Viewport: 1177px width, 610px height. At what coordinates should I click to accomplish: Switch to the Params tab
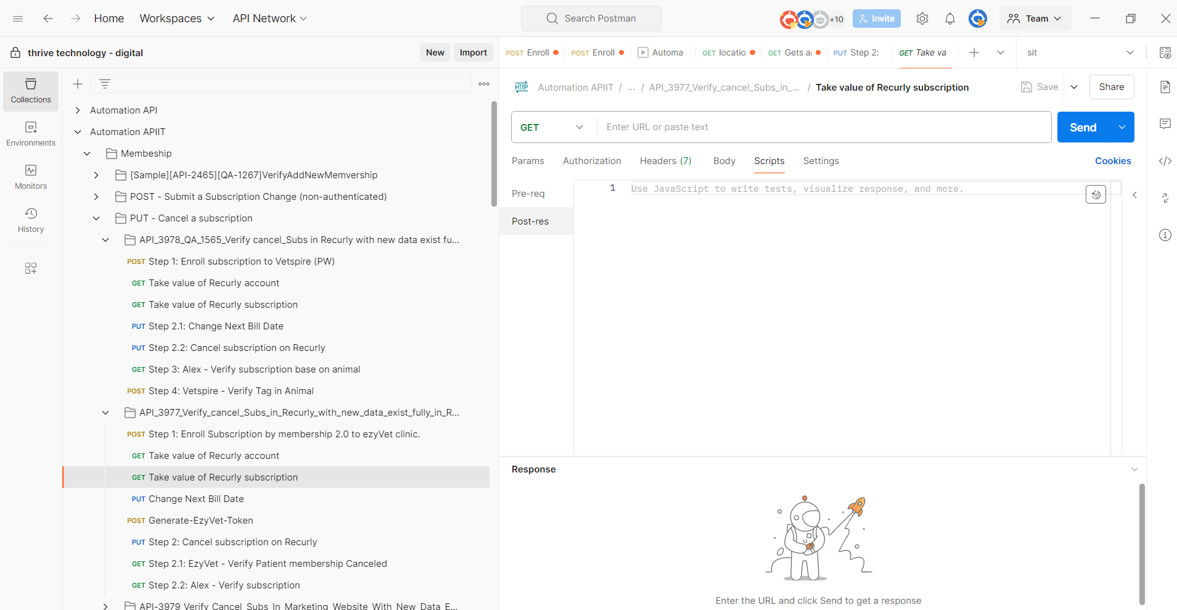pyautogui.click(x=528, y=161)
